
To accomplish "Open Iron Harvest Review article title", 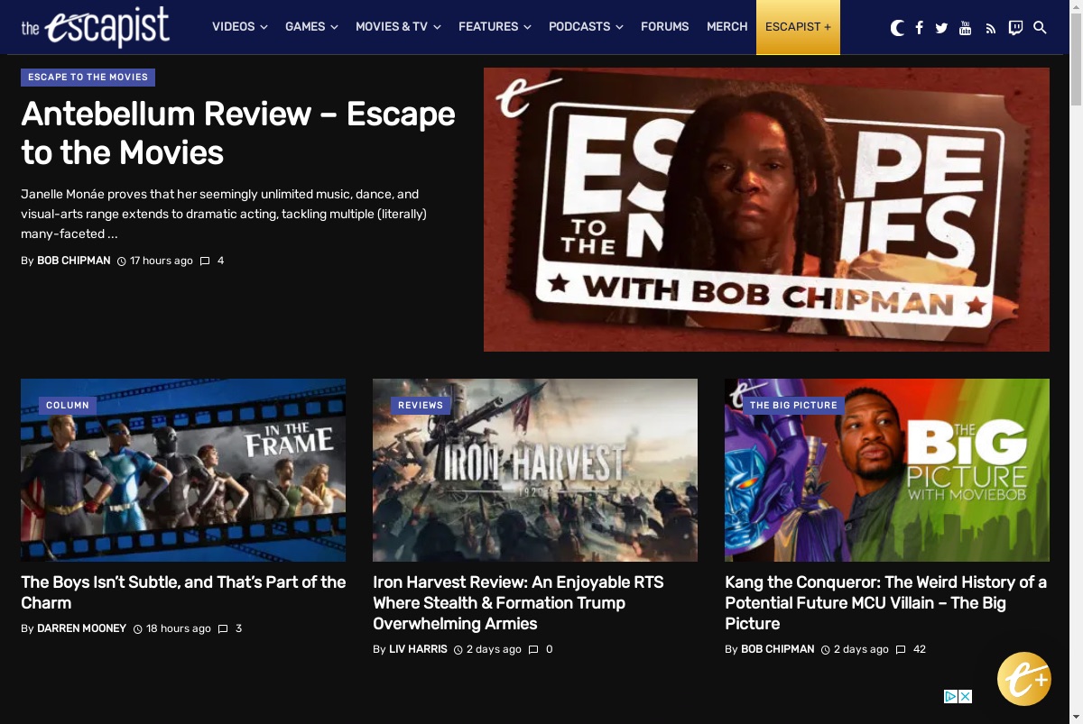I will [x=518, y=603].
